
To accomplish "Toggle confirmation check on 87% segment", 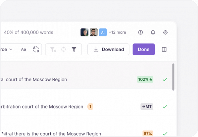I will pyautogui.click(x=165, y=133).
